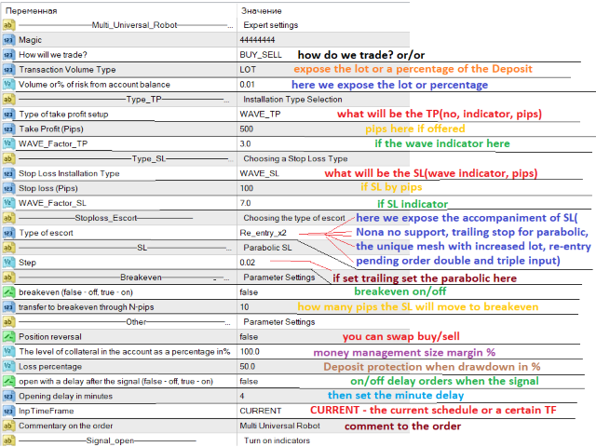Select the 'Expert settings' value cell
The width and height of the screenshot is (596, 447).
click(x=271, y=25)
